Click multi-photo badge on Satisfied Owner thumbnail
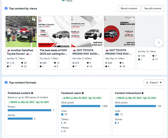Image resolution: width=168 pixels, height=138 pixels. [34, 19]
